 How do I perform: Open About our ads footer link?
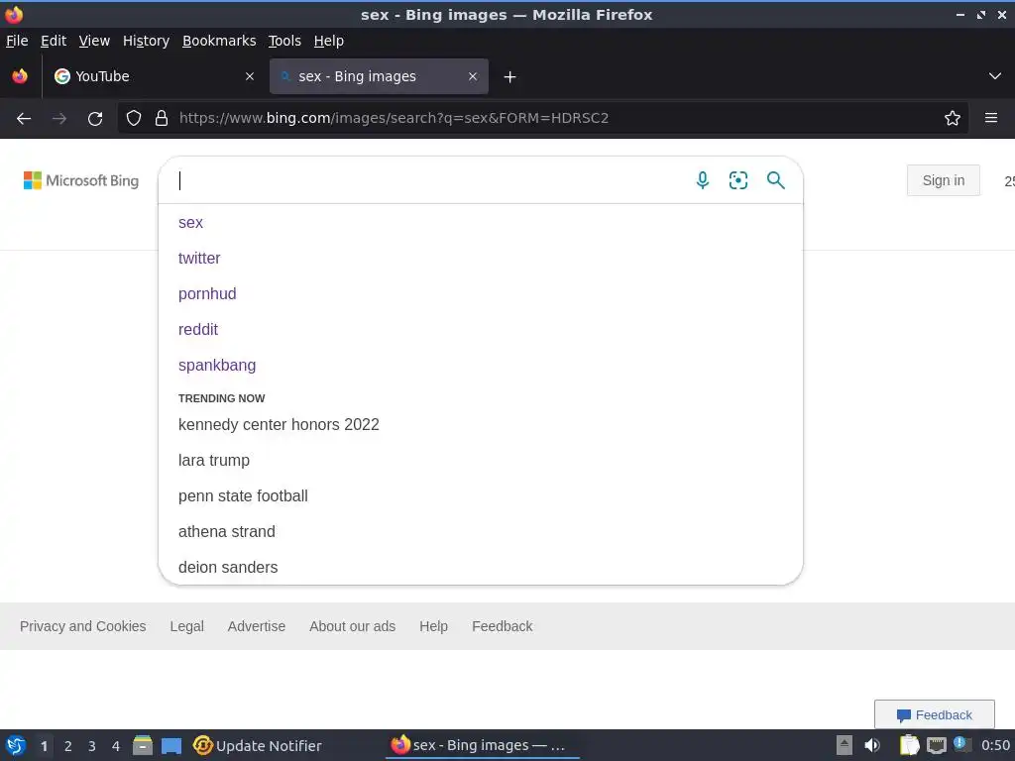tap(352, 626)
